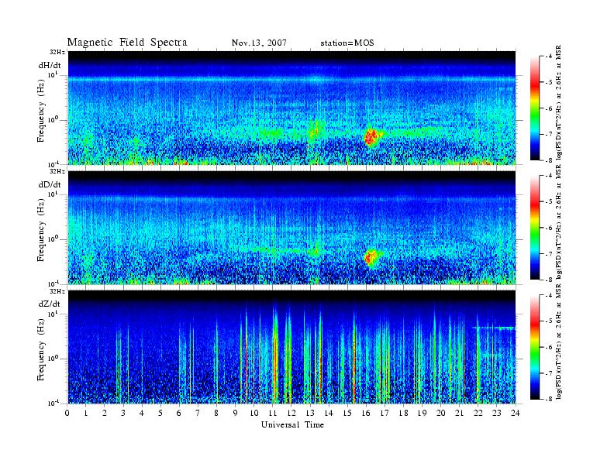614x474 pixels.
Task: Click x-axis tick label "12"
Action: tap(291, 413)
